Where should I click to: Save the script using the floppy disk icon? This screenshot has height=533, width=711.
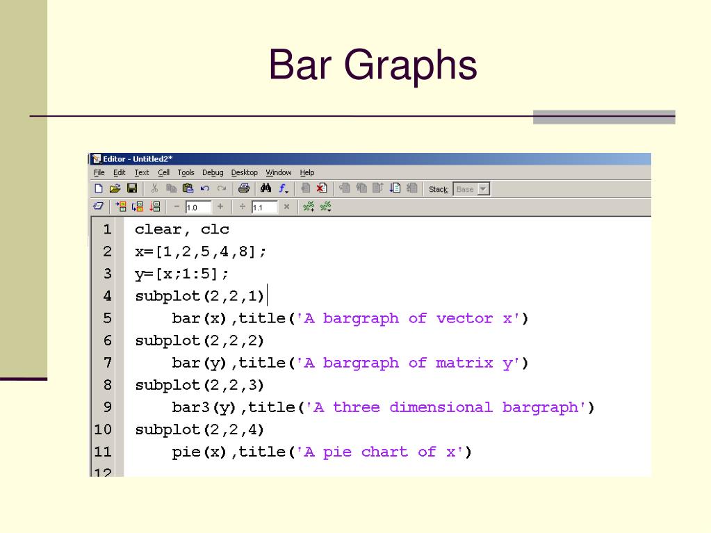[x=131, y=188]
